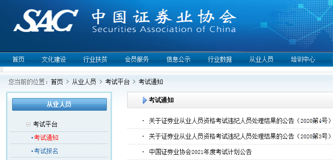Screen dimensions: 333x160
Task: Click the SAC logo in header
Action: pyautogui.click(x=46, y=21)
